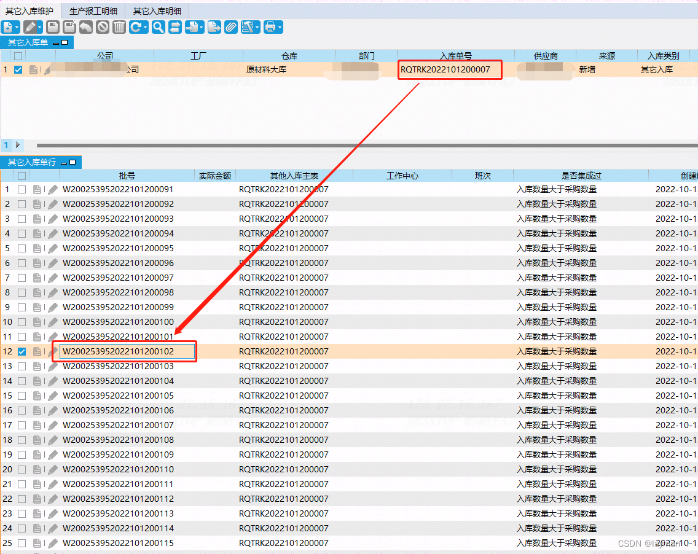The width and height of the screenshot is (698, 554).
Task: Click the Swap arrows toolbar icon
Action: pyautogui.click(x=175, y=27)
